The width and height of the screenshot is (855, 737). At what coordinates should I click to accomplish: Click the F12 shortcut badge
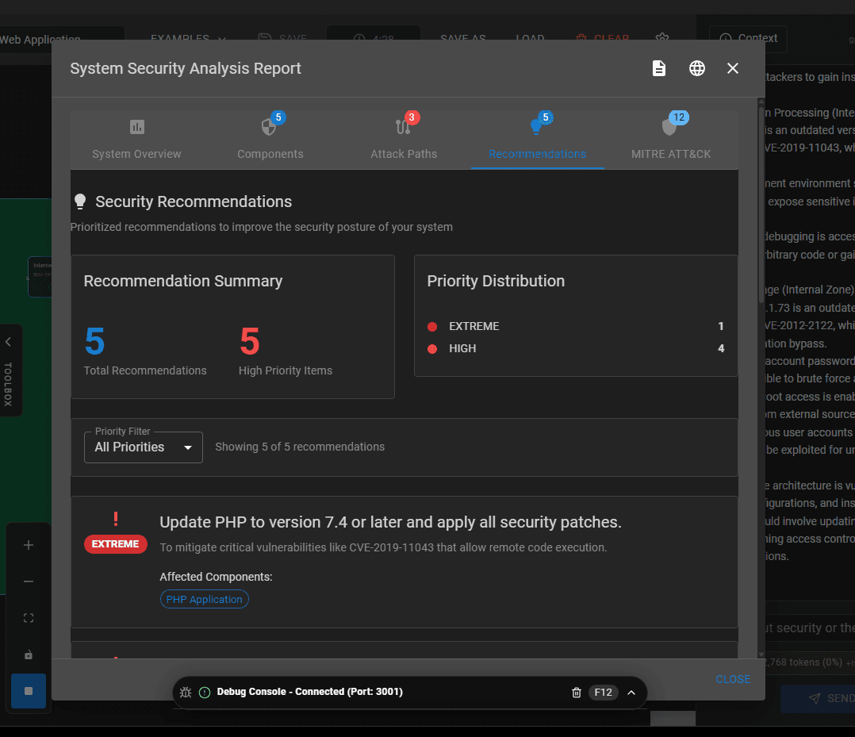click(603, 693)
